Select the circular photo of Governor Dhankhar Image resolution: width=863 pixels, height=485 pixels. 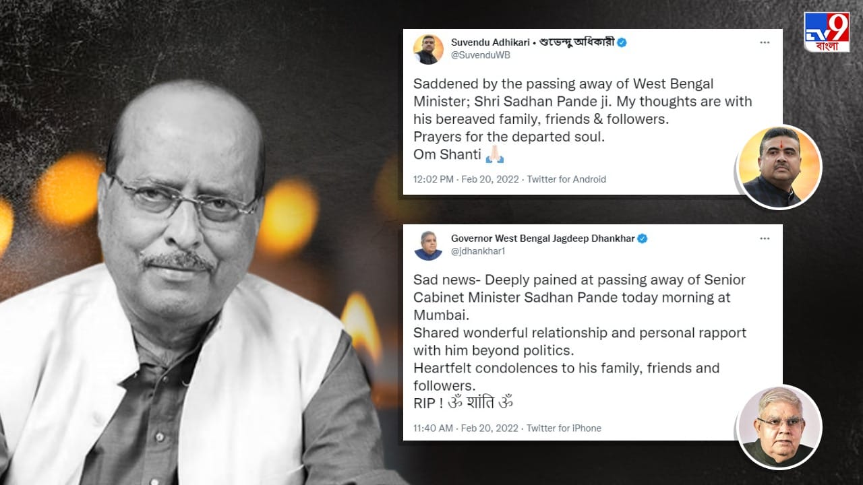coord(779,427)
